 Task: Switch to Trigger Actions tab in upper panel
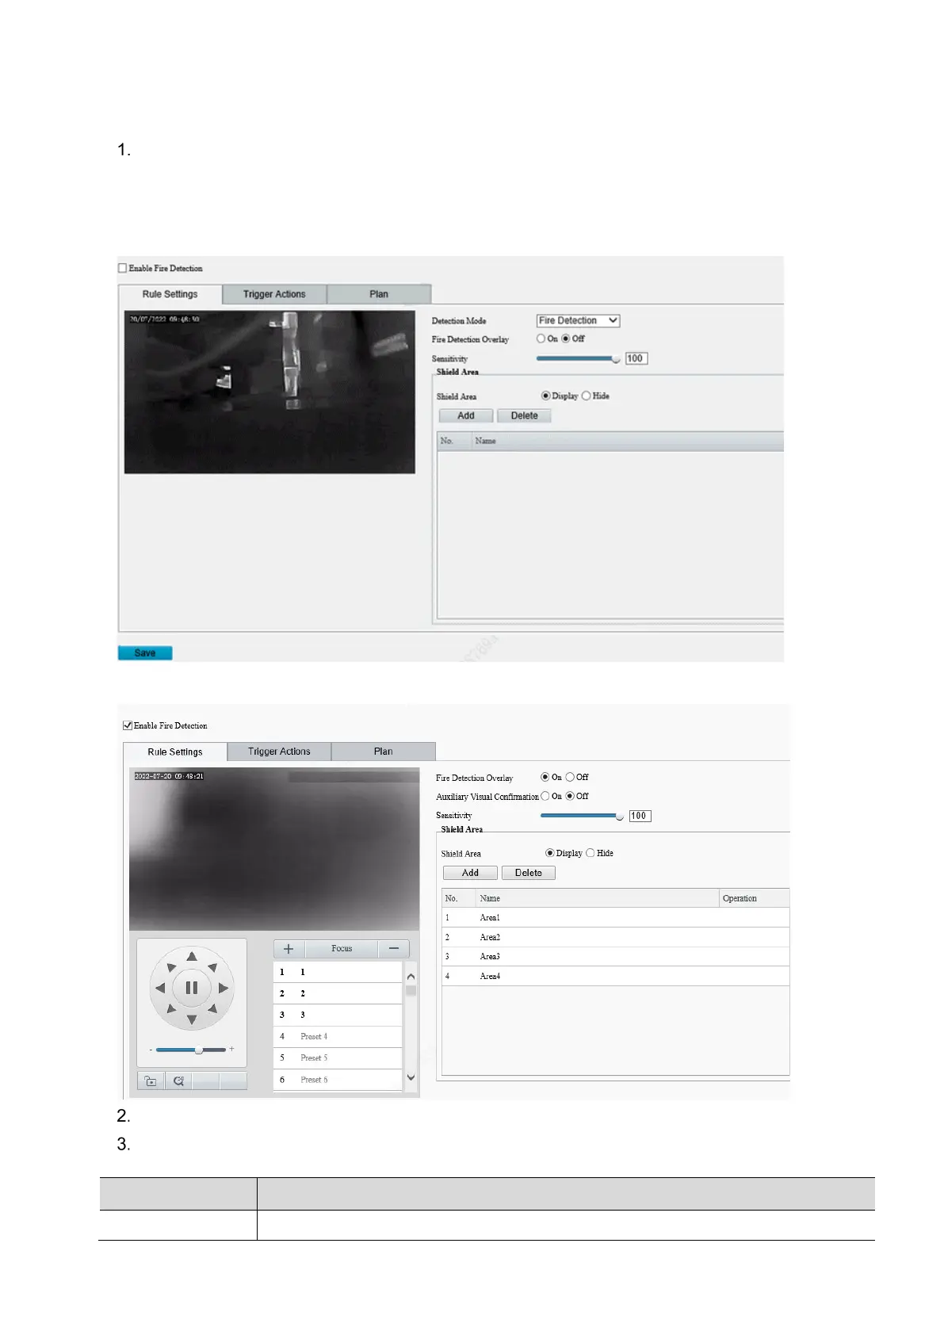(x=274, y=294)
